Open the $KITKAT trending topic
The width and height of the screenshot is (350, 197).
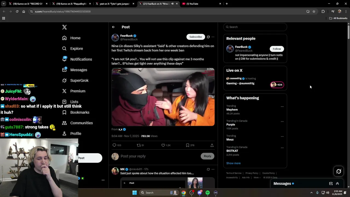point(232,151)
